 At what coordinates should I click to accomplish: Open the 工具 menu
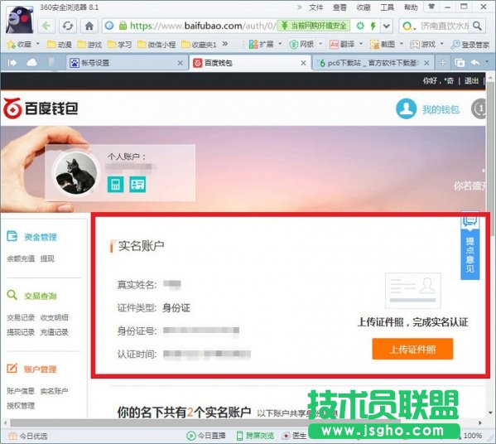pos(387,7)
